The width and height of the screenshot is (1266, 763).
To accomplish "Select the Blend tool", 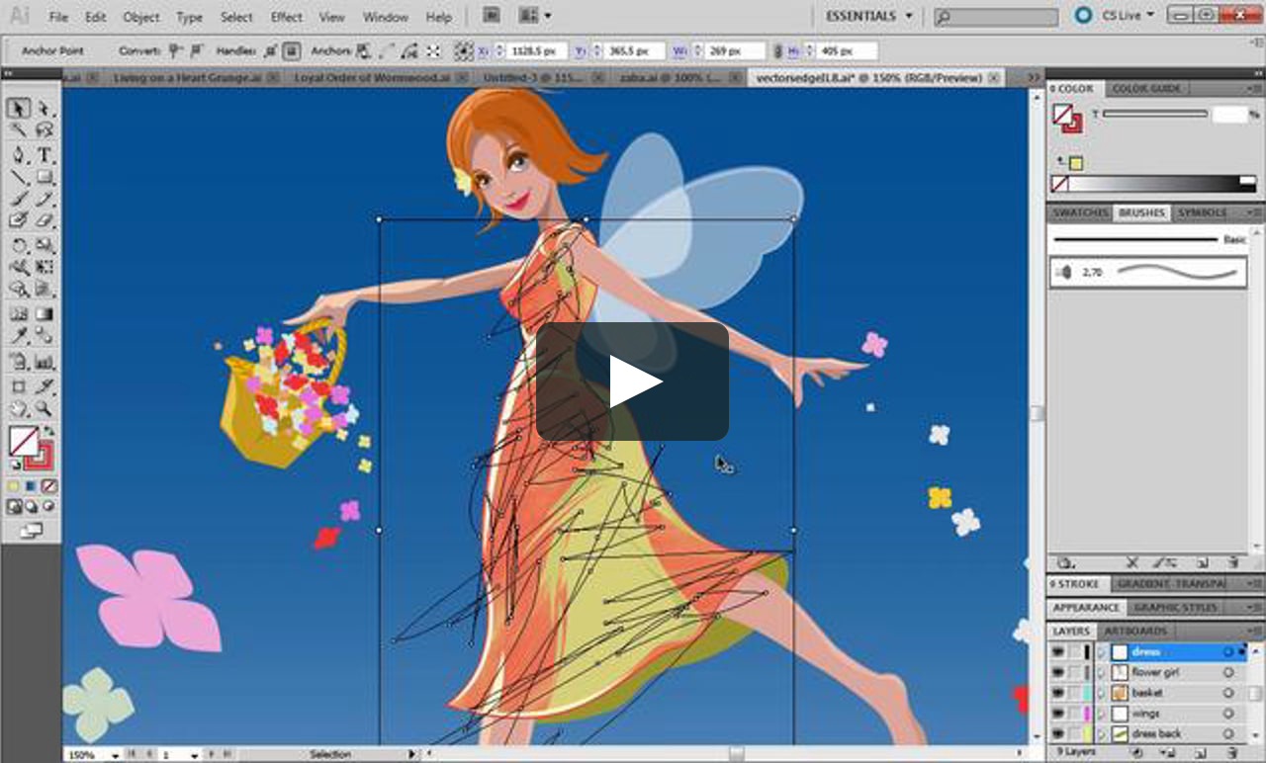I will (x=45, y=336).
